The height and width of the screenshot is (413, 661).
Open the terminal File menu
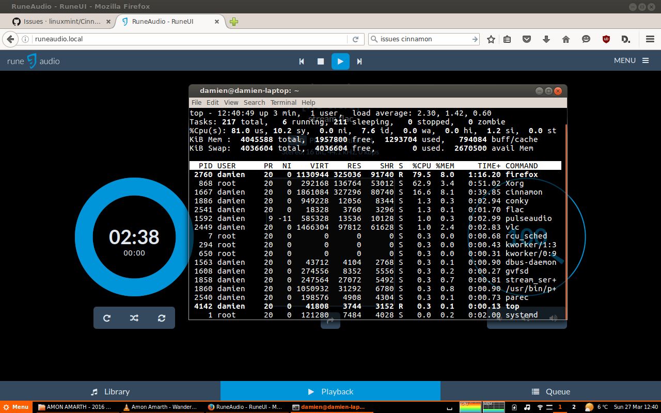196,103
